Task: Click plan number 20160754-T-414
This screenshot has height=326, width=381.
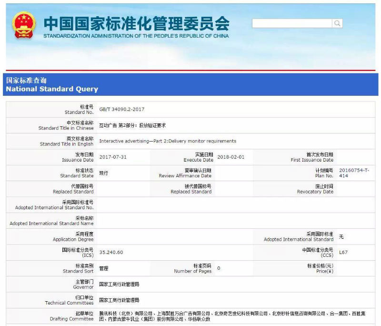Action: pos(354,173)
